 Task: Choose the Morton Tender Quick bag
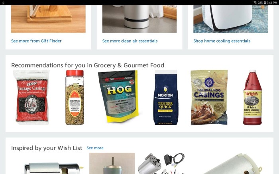click(x=166, y=98)
